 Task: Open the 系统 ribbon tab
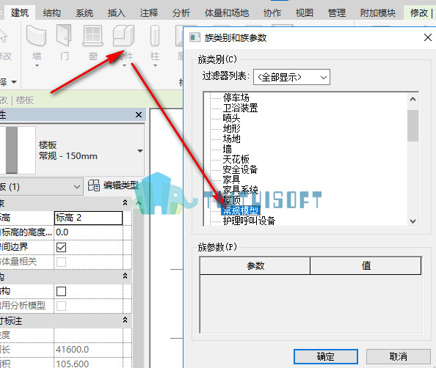[x=84, y=12]
